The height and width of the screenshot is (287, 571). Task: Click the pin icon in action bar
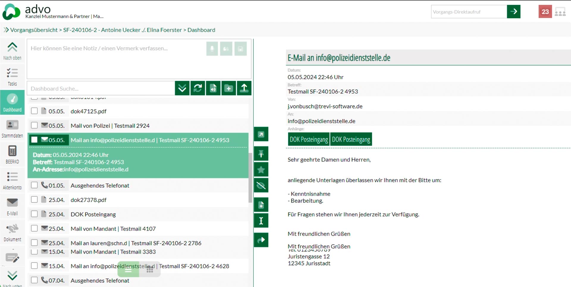pyautogui.click(x=261, y=154)
